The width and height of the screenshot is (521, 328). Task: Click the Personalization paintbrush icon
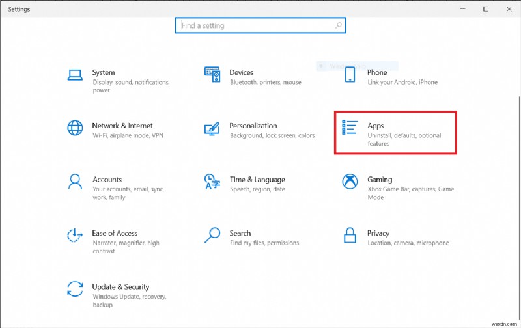coord(212,128)
